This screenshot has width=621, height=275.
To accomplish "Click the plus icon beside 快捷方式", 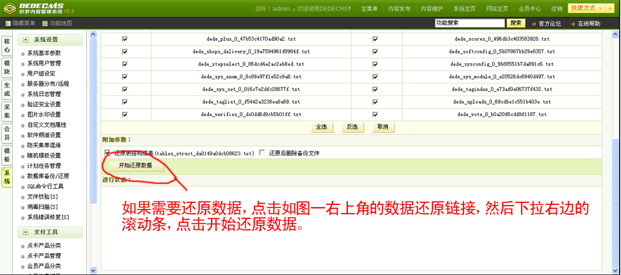I will tap(610, 8).
